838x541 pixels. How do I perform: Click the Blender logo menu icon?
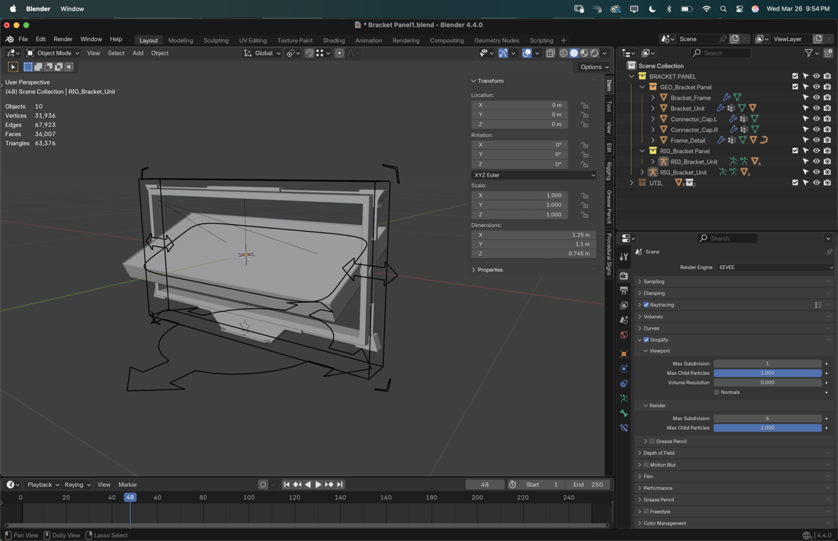[x=10, y=39]
